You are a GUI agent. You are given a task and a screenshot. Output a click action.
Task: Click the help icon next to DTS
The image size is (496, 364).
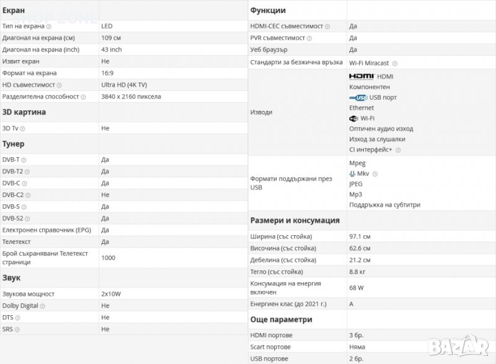click(17, 318)
